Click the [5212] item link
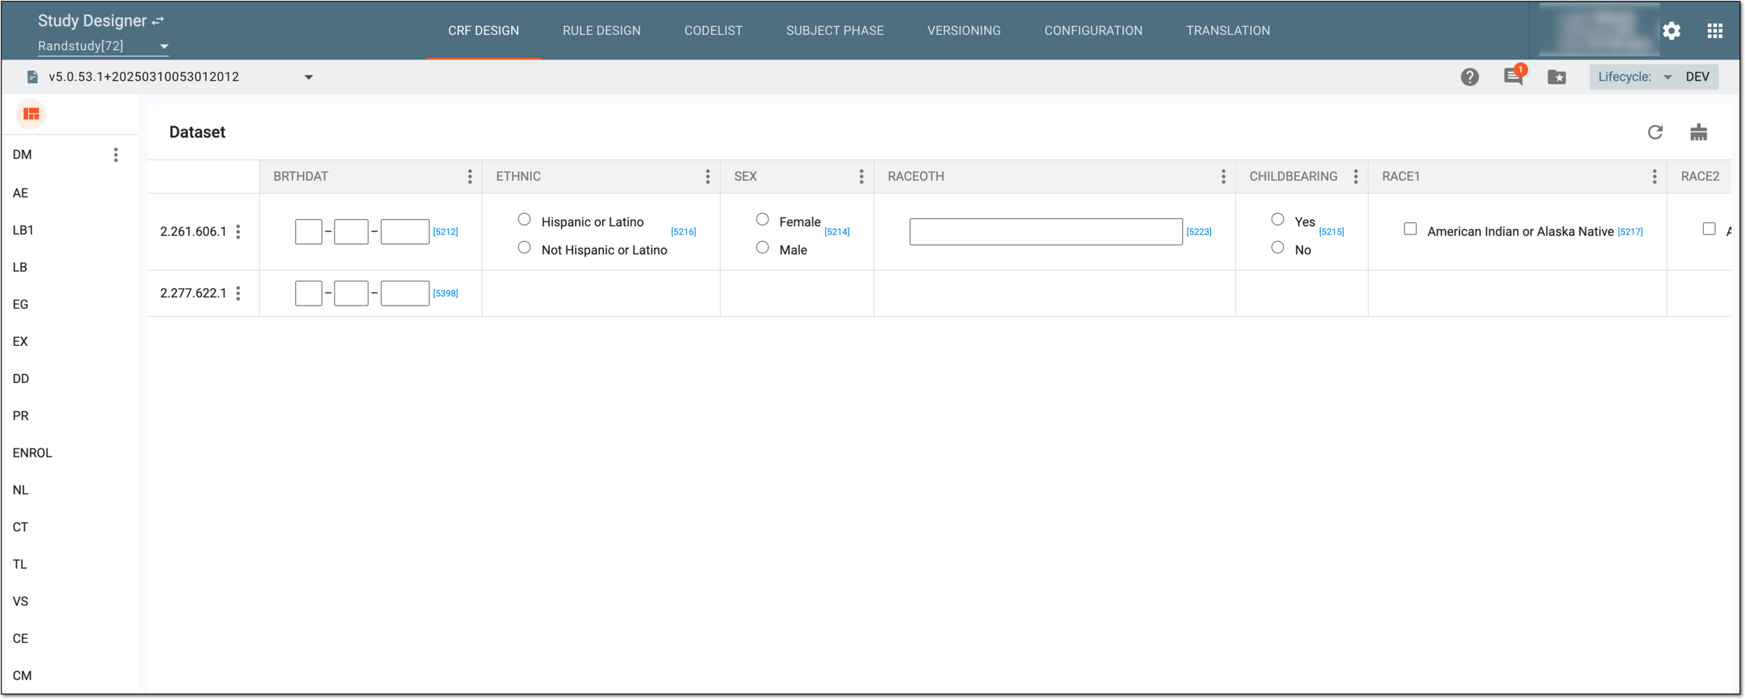This screenshot has width=1745, height=699. click(x=445, y=232)
